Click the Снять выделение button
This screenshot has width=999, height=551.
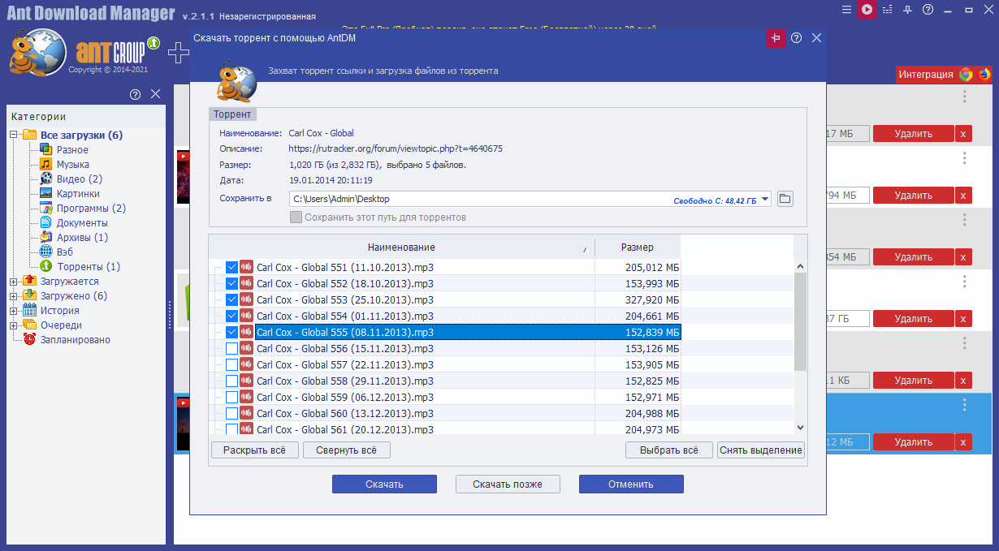tap(761, 450)
